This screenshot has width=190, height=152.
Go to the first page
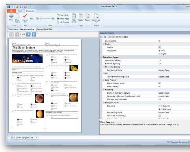(11, 34)
